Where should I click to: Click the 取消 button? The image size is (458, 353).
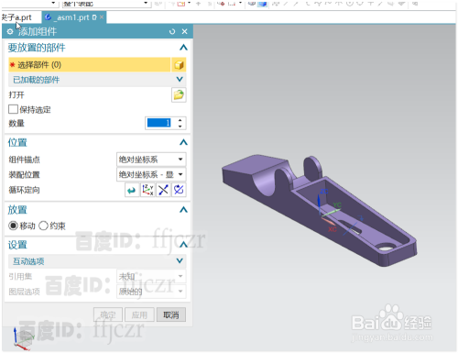(171, 314)
